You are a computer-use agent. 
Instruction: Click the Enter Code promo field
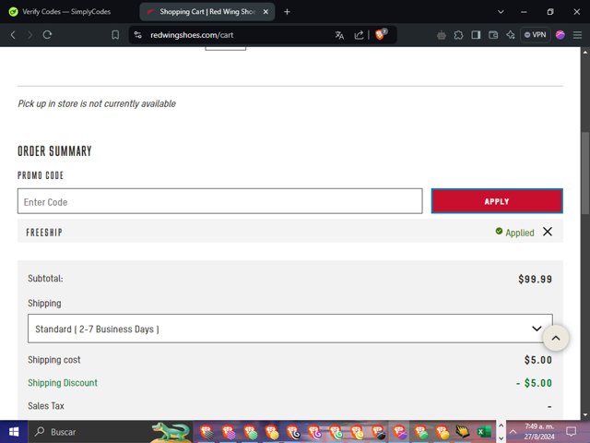click(x=219, y=201)
